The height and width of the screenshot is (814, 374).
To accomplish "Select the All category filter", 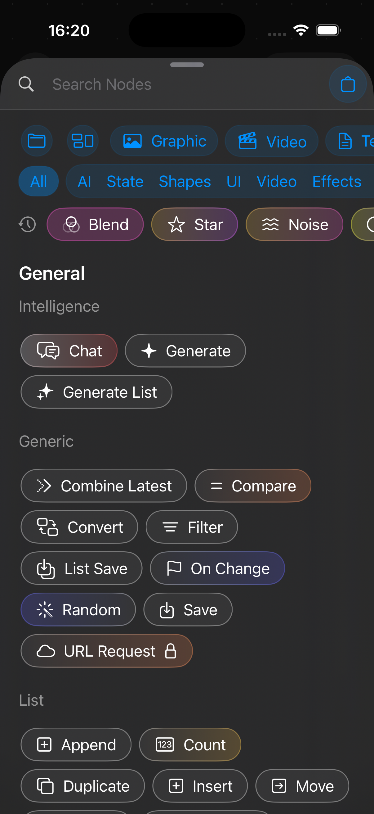I will pyautogui.click(x=38, y=181).
